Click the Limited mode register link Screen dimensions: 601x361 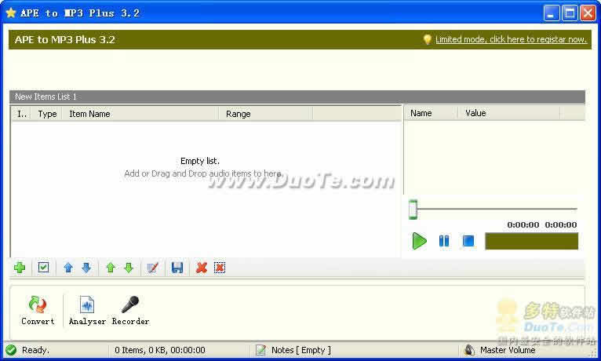pos(511,39)
